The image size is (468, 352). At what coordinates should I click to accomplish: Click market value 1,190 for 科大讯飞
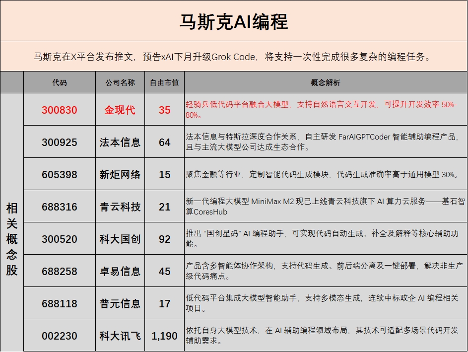tap(164, 336)
